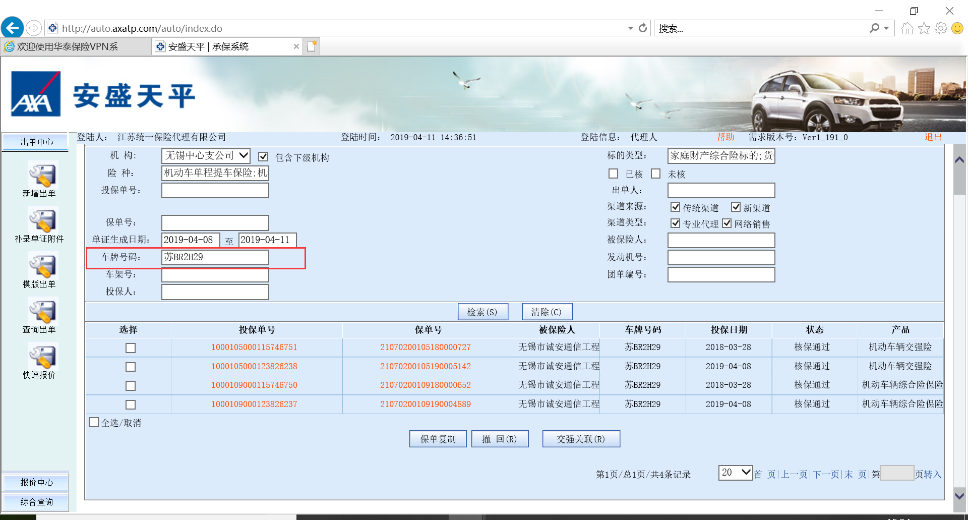Open the 报价中心 menu section
The image size is (968, 520).
pos(36,482)
